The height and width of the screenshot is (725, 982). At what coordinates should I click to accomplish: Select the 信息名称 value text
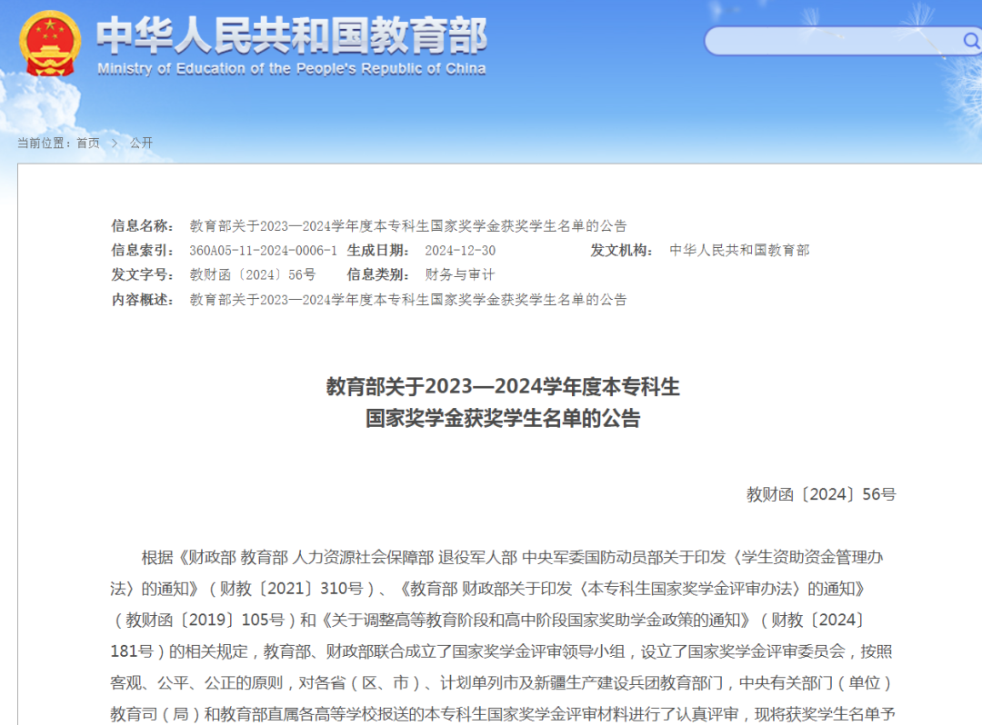coord(408,226)
